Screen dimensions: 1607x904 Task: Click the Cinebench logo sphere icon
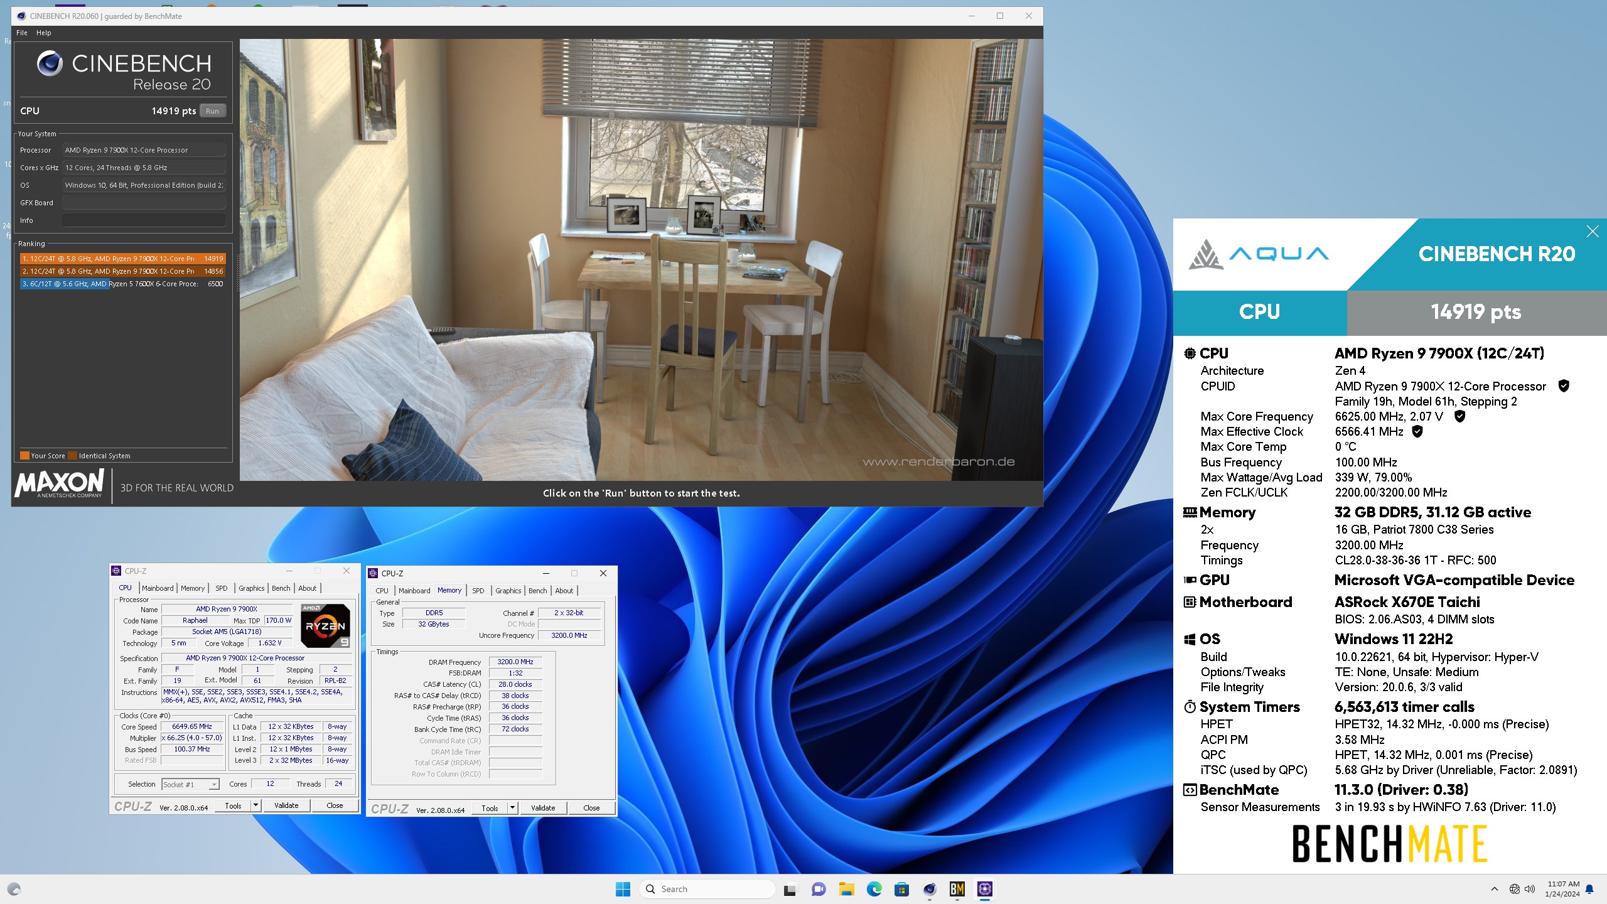tap(50, 63)
